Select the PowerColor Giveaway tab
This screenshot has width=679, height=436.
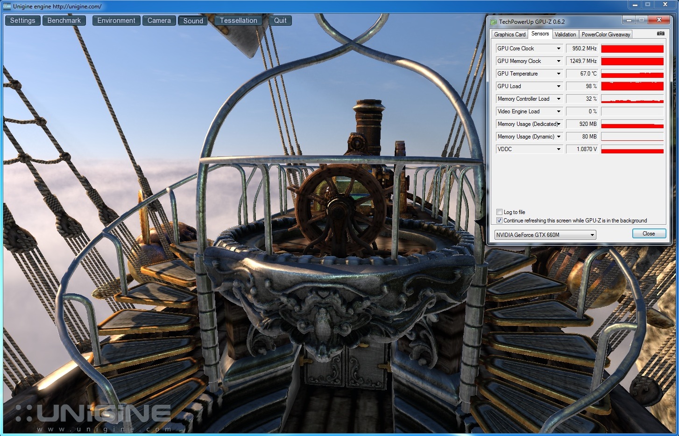(606, 35)
